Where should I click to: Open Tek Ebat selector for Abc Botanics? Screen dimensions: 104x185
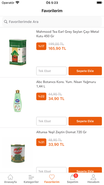pyautogui.click(x=51, y=121)
